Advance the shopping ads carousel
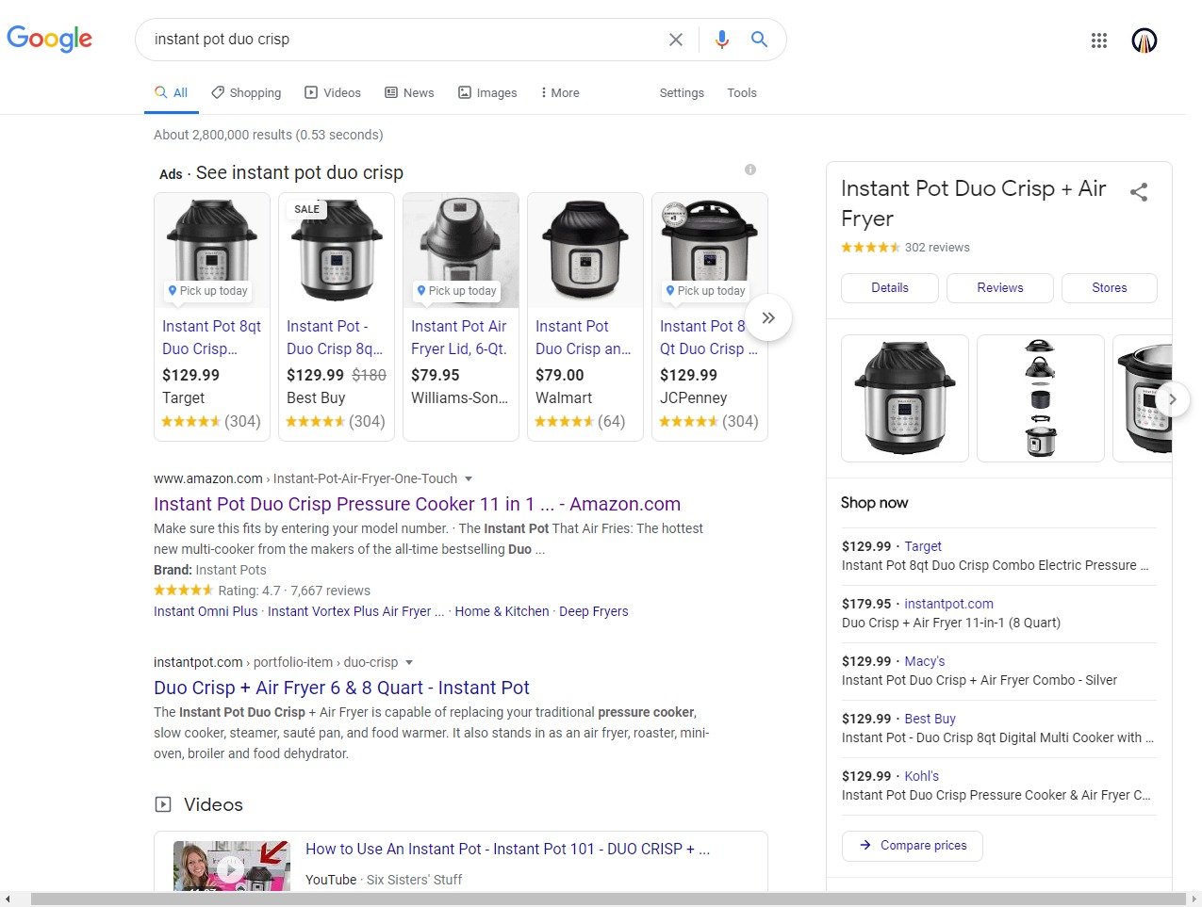The width and height of the screenshot is (1202, 907). pyautogui.click(x=768, y=317)
